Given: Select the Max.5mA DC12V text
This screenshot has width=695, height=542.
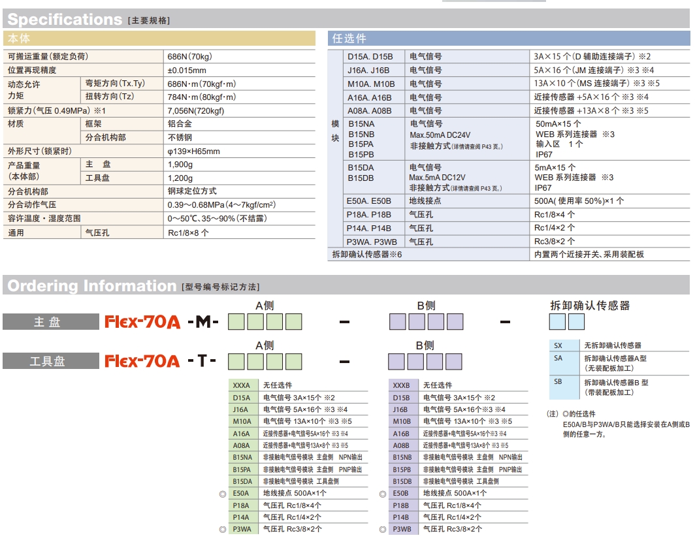Looking at the screenshot, I should tap(437, 177).
